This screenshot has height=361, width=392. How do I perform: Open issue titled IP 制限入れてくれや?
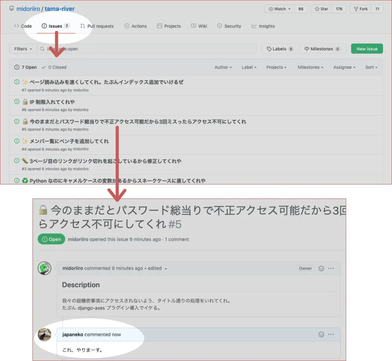[x=52, y=102]
